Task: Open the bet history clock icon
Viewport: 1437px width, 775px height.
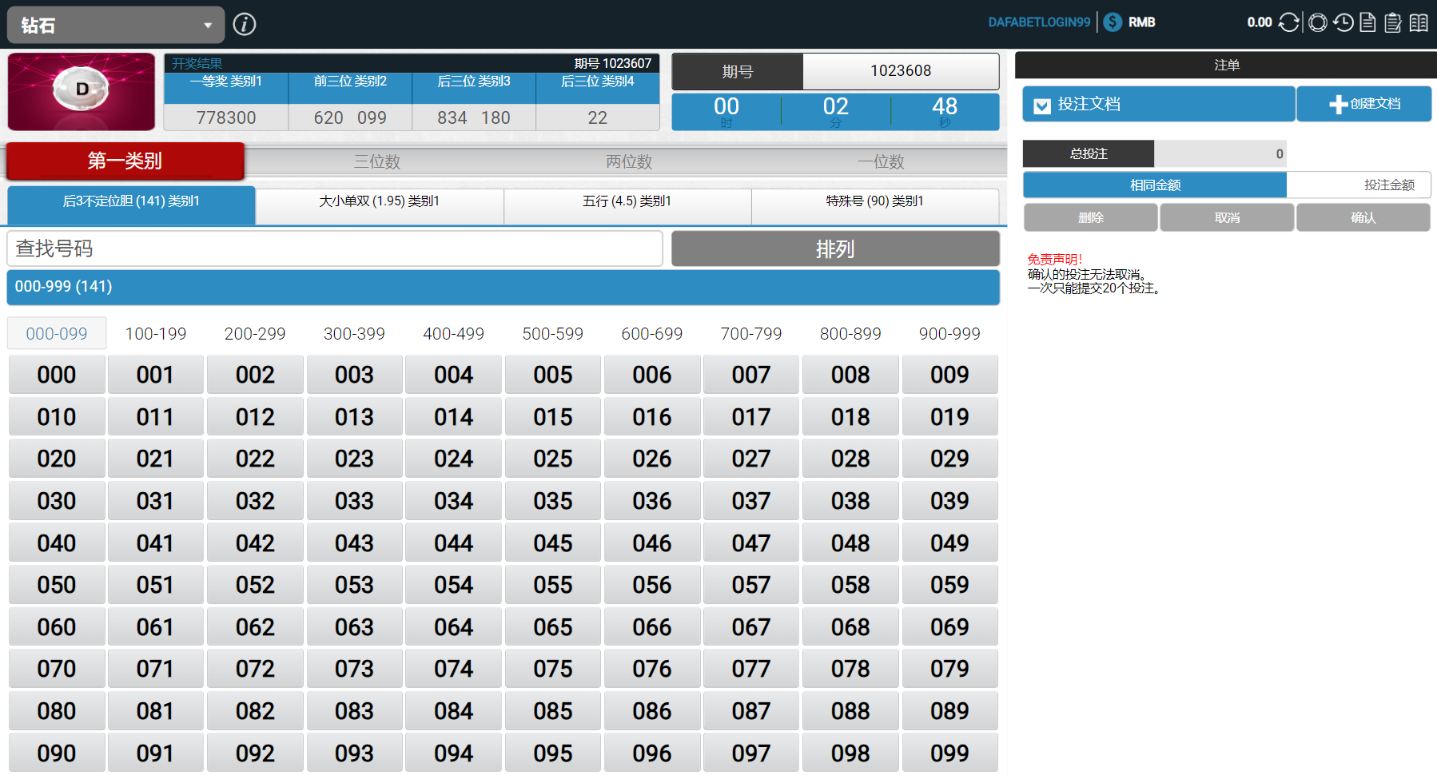Action: [x=1343, y=22]
